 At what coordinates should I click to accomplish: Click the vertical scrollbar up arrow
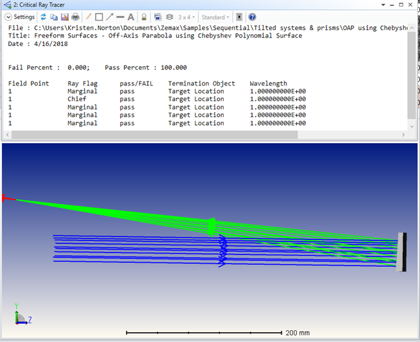[x=412, y=28]
